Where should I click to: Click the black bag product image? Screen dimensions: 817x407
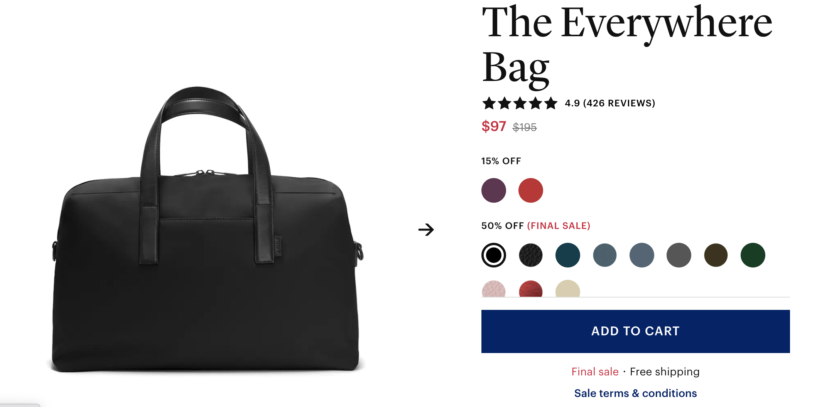(208, 230)
